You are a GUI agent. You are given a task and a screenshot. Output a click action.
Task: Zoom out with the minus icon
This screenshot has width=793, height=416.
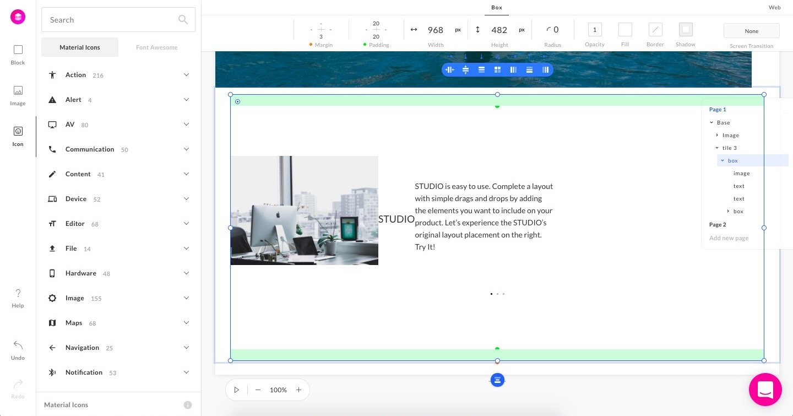pos(258,390)
